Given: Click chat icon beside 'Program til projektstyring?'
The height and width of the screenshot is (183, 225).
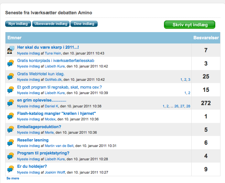Looking at the screenshot, I should click(x=11, y=156).
